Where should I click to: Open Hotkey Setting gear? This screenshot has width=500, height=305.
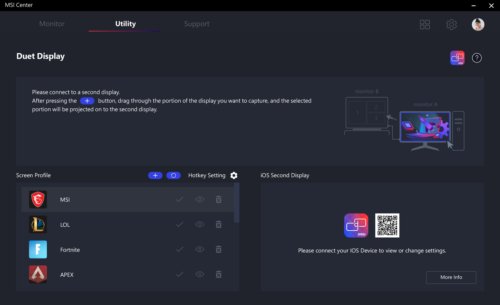[234, 176]
